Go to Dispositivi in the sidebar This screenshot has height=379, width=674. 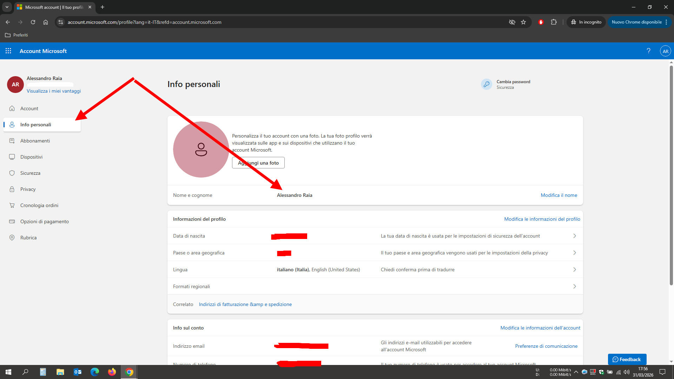pyautogui.click(x=42, y=157)
